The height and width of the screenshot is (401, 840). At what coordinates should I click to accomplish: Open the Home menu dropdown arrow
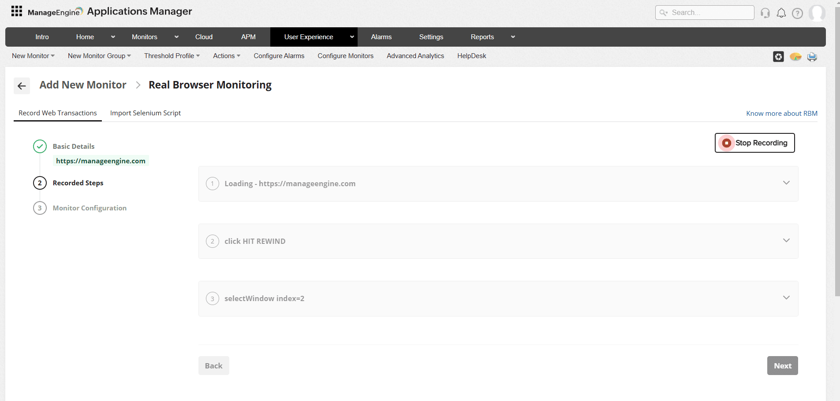point(113,37)
